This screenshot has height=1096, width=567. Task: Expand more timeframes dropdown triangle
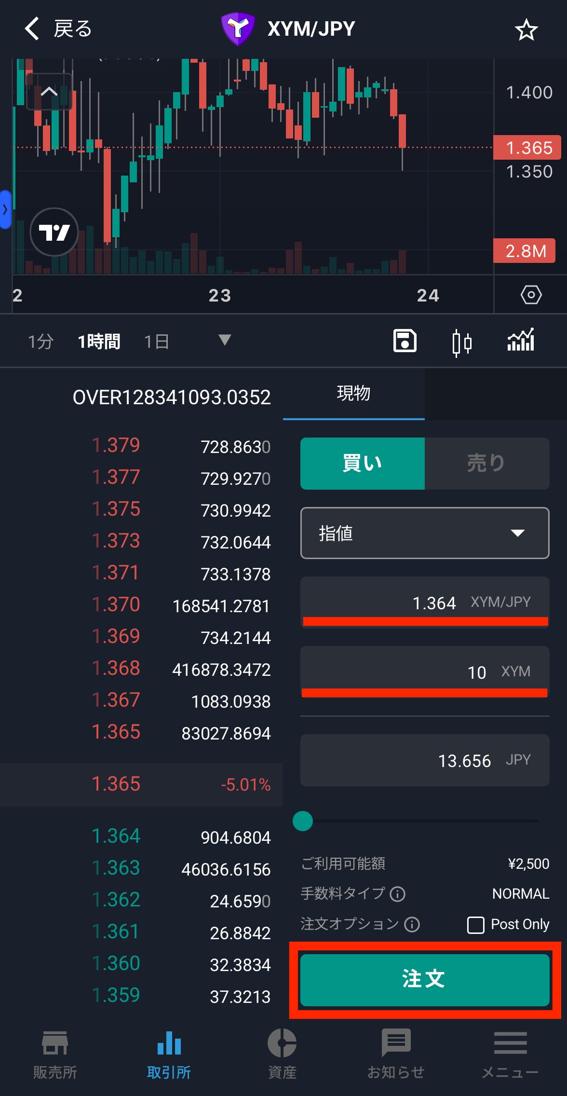pyautogui.click(x=225, y=340)
